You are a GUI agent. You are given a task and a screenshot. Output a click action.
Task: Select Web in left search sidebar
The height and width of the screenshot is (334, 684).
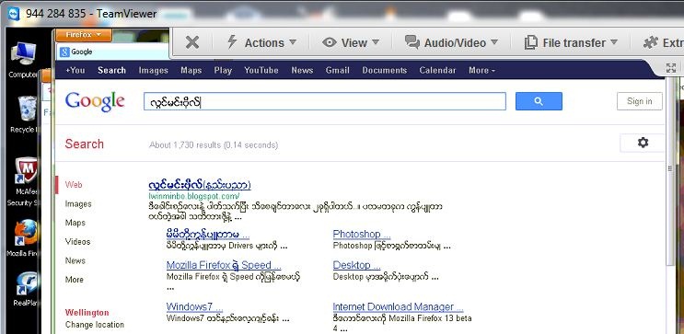[74, 184]
